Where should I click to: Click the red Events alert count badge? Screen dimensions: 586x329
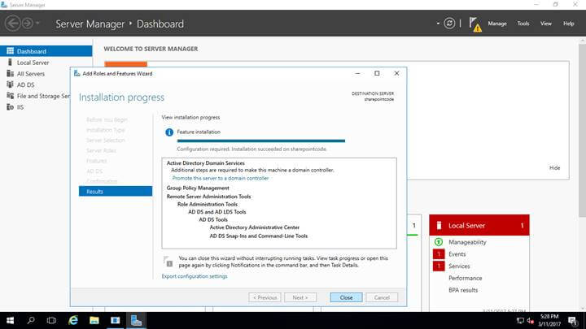click(x=439, y=254)
